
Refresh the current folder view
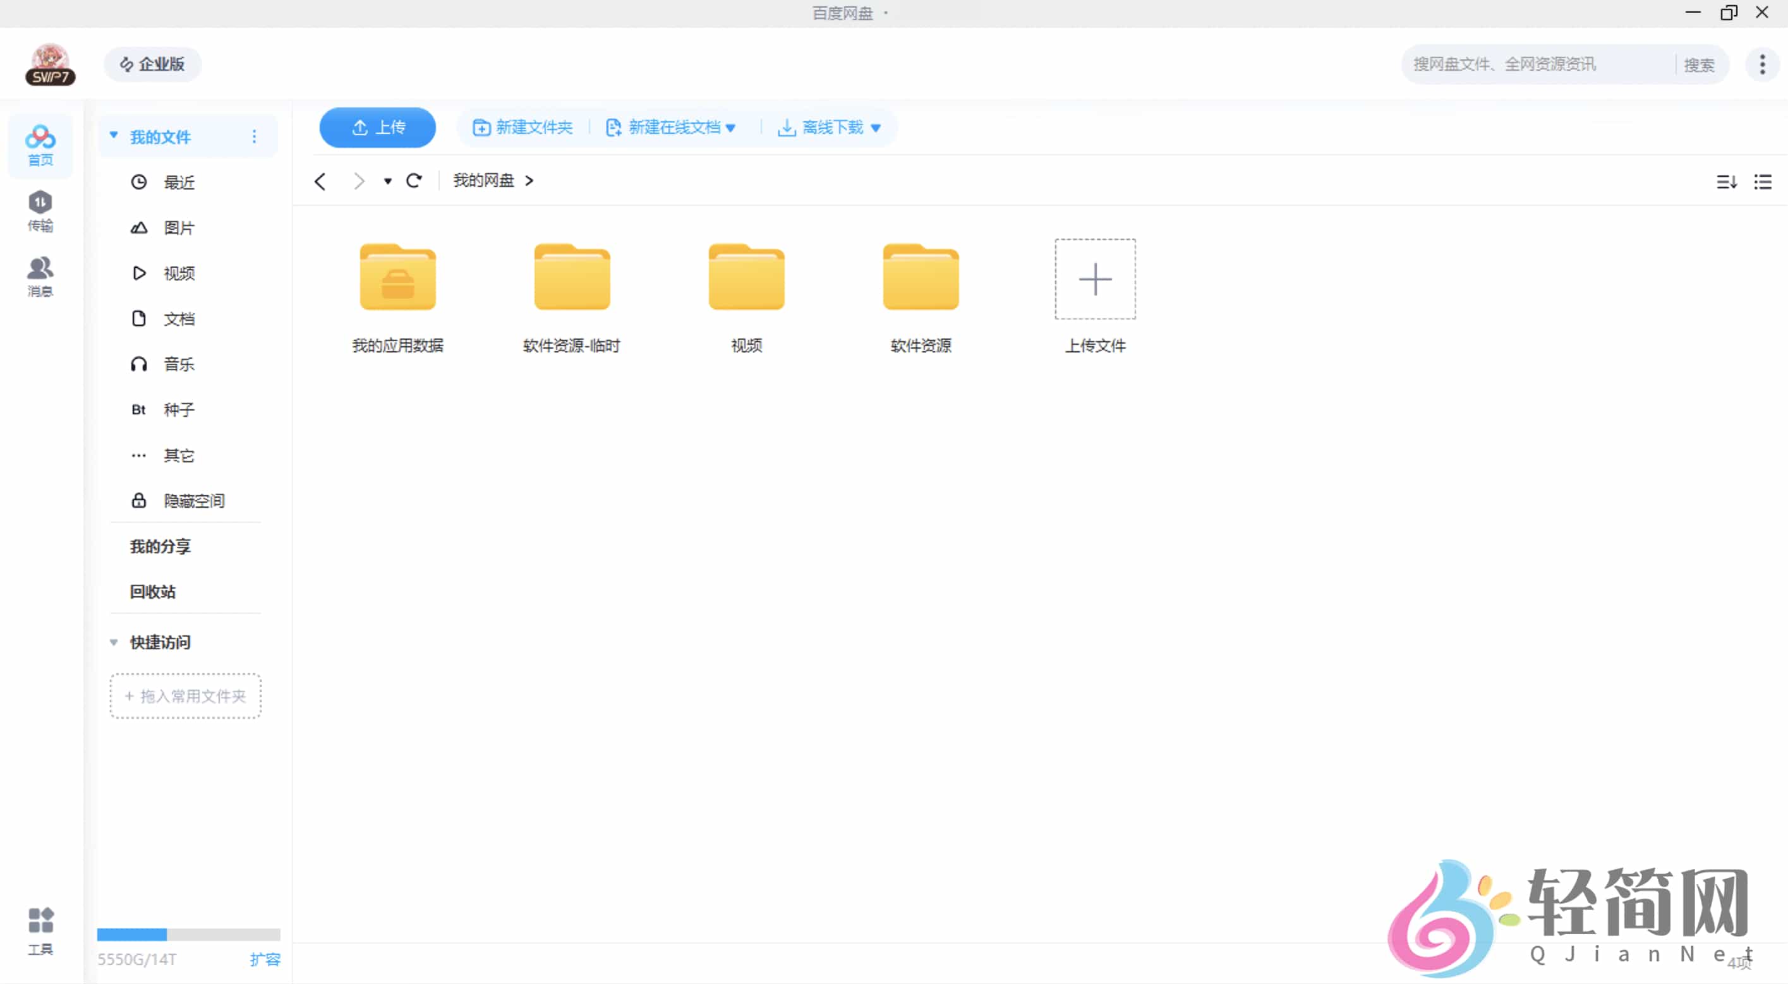[x=414, y=181]
